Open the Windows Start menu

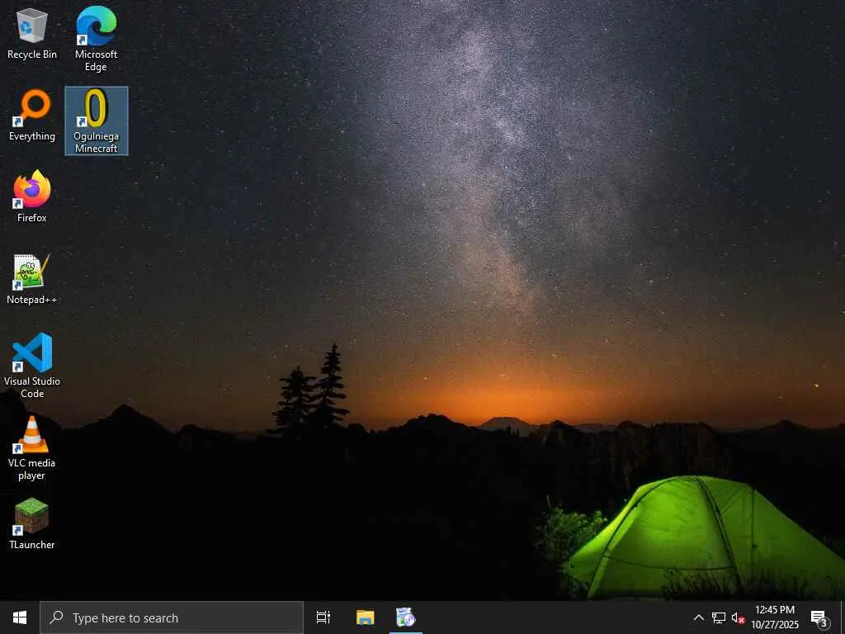[20, 617]
